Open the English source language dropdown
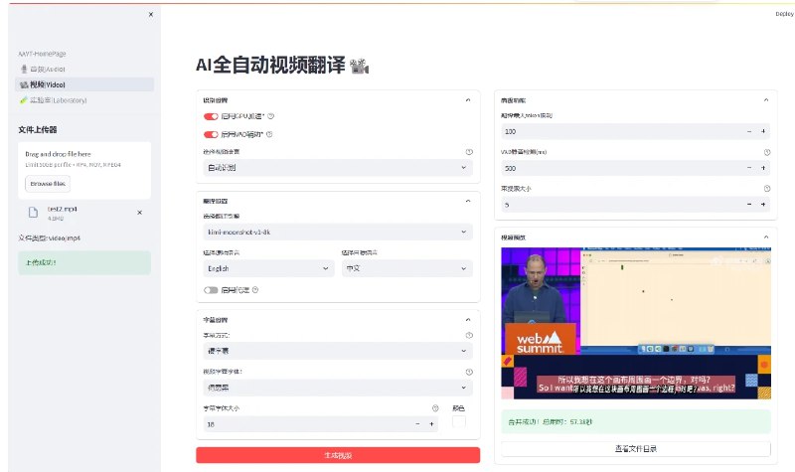 click(268, 268)
